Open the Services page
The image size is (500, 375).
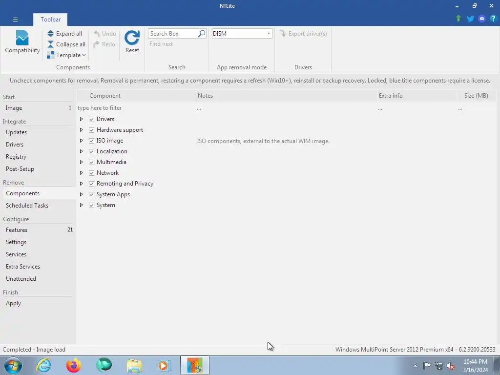(x=38, y=254)
